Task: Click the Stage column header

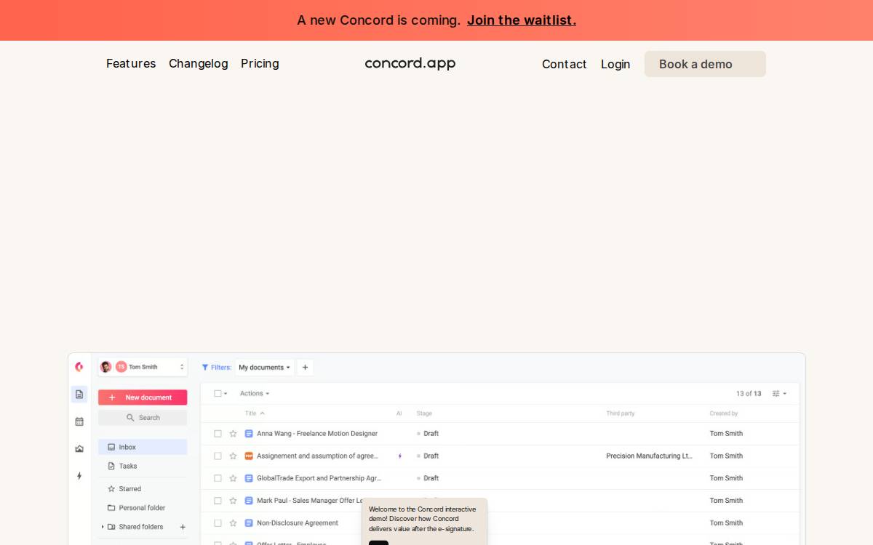Action: [424, 413]
